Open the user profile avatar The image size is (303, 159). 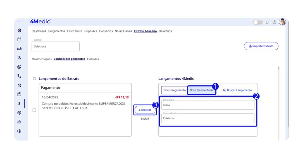pyautogui.click(x=282, y=22)
